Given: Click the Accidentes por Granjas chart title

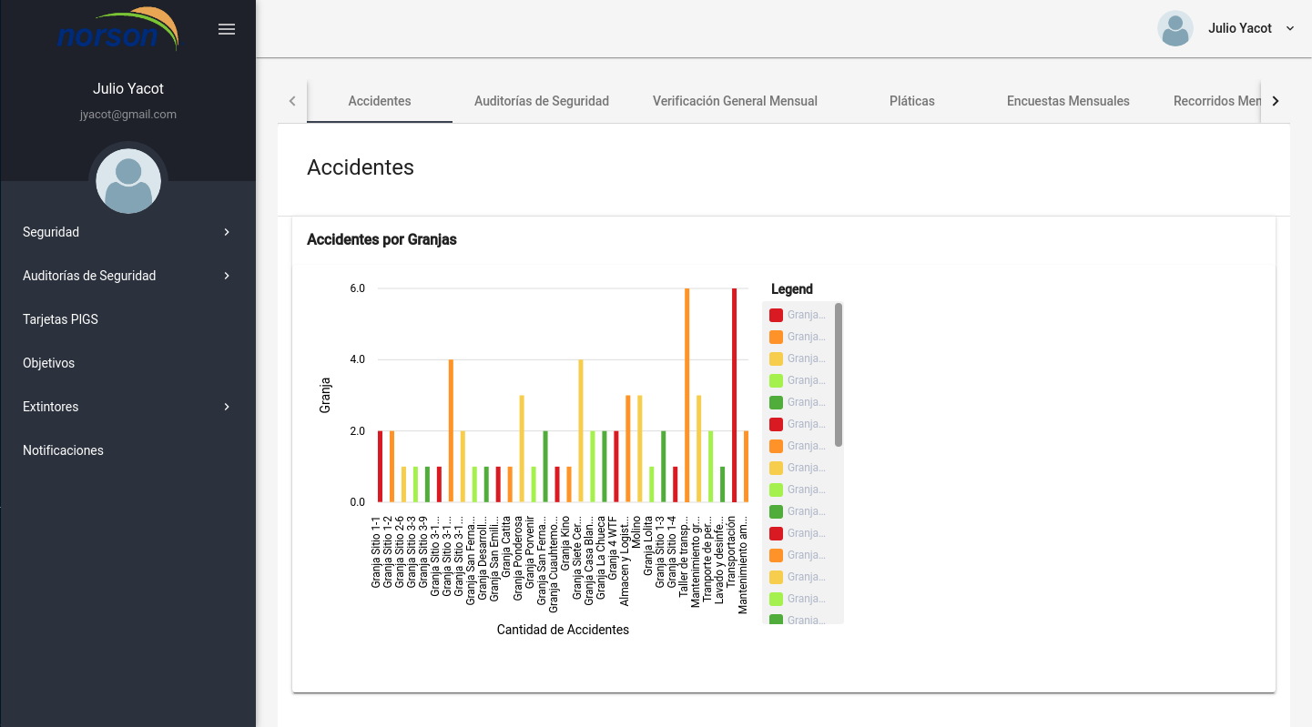Looking at the screenshot, I should (x=381, y=240).
